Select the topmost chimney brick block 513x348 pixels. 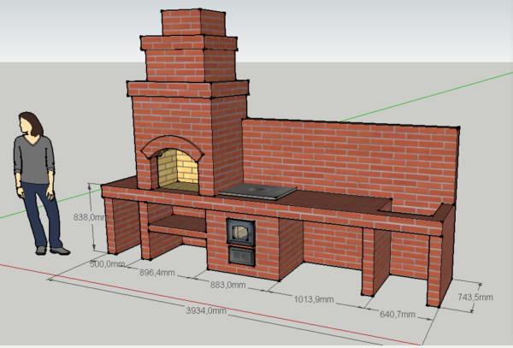click(193, 22)
